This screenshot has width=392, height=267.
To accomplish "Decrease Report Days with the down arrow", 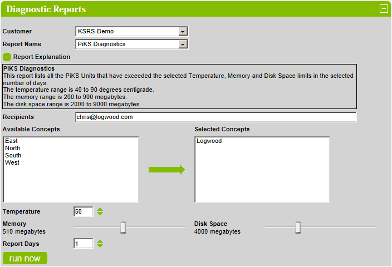I will (100, 246).
